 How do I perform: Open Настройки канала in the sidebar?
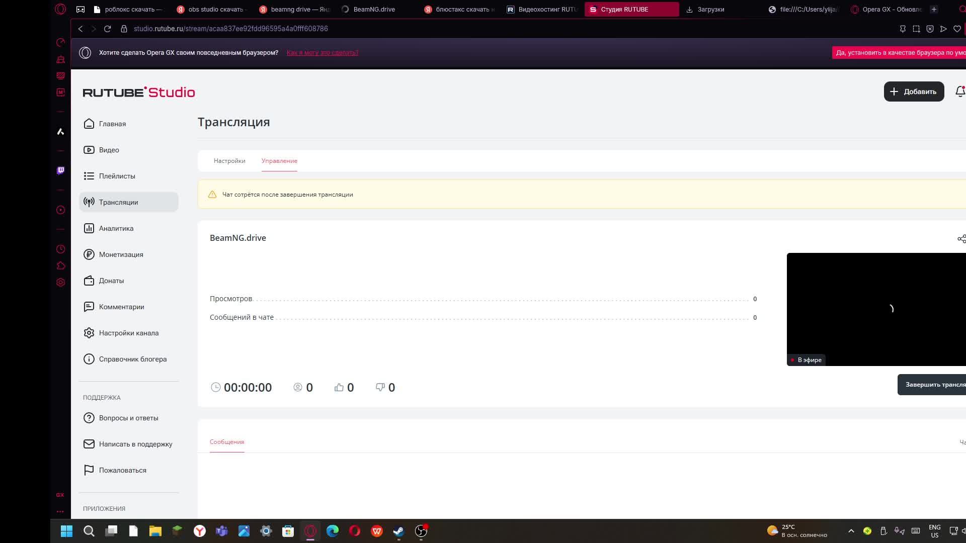(128, 333)
